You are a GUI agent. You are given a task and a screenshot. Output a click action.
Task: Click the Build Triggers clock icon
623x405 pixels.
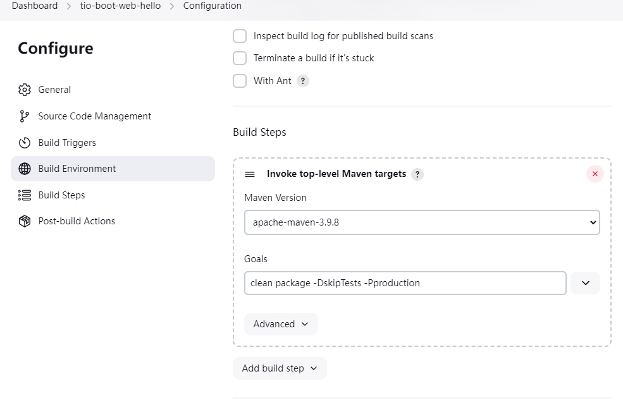pos(25,143)
